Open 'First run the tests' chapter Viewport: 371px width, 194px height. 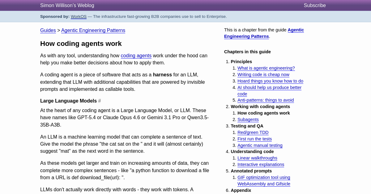pyautogui.click(x=254, y=139)
